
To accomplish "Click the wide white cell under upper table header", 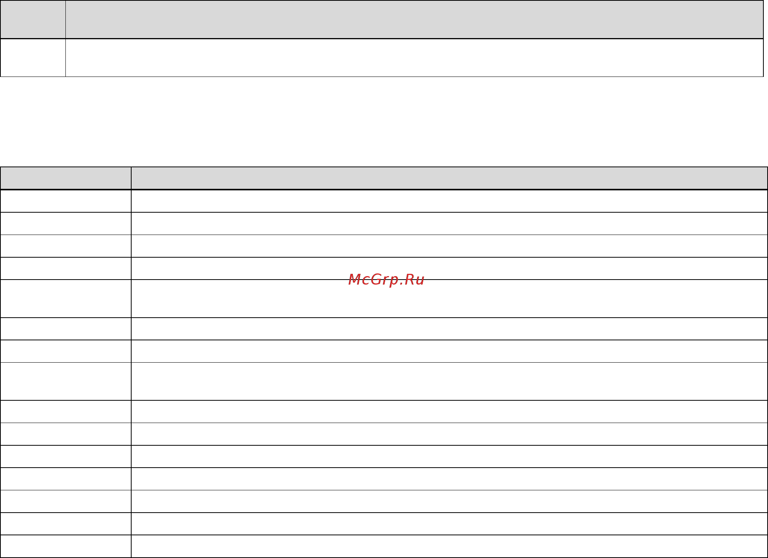I will tap(414, 58).
